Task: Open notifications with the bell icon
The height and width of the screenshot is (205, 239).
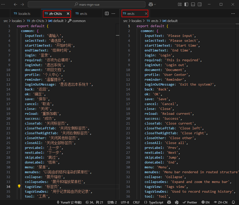Action: (233, 202)
